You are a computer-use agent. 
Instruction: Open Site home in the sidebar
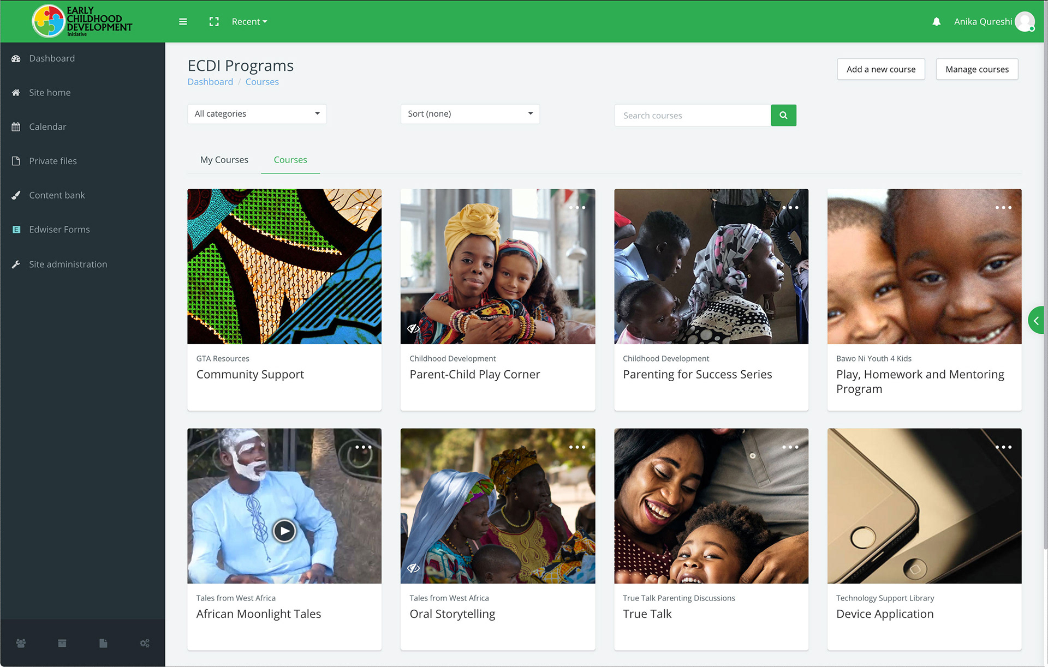click(50, 93)
